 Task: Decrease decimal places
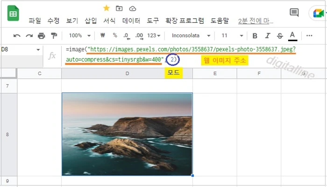127,36
